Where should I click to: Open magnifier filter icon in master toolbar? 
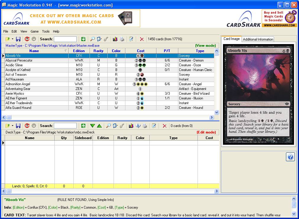pyautogui.click(x=93, y=39)
